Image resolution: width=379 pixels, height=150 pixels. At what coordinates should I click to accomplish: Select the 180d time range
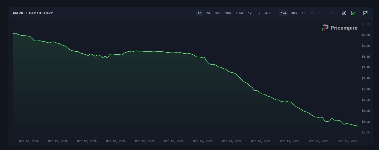point(239,13)
